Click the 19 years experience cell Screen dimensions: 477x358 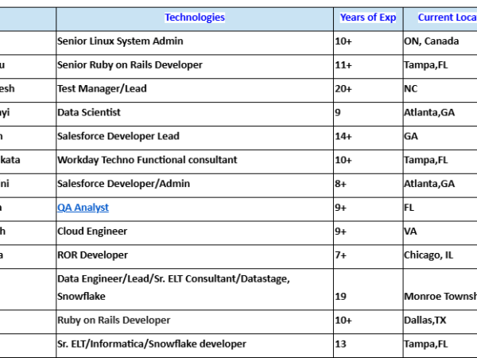pyautogui.click(x=368, y=290)
